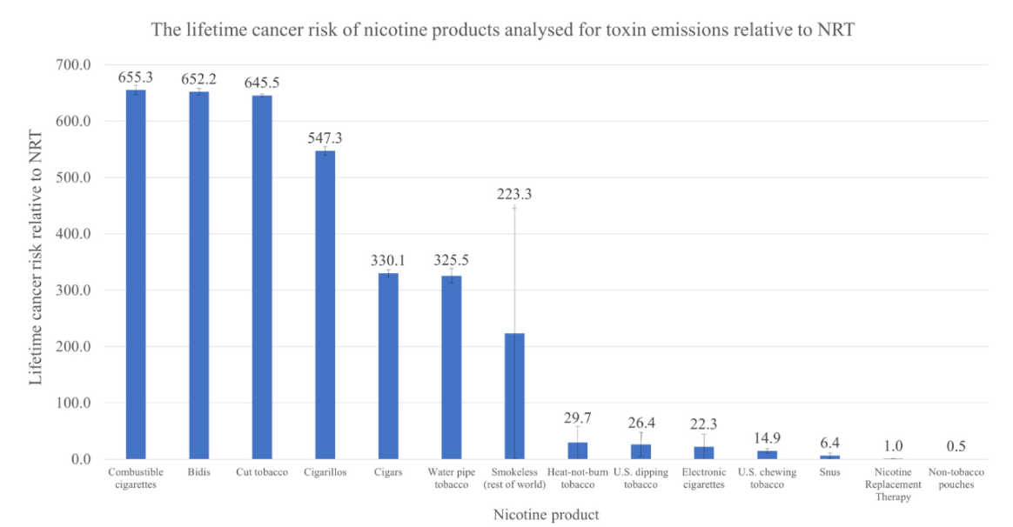Select the 'Nicotine Replacement Therapy' axis label

pos(893,484)
